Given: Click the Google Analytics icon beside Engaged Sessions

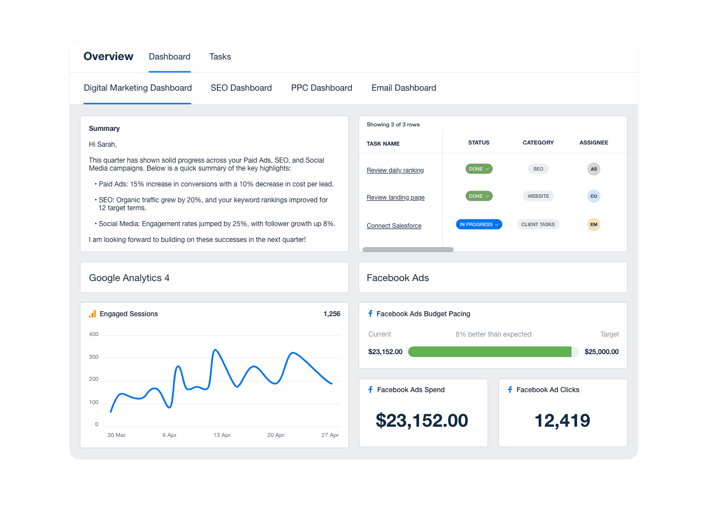Looking at the screenshot, I should 92,313.
